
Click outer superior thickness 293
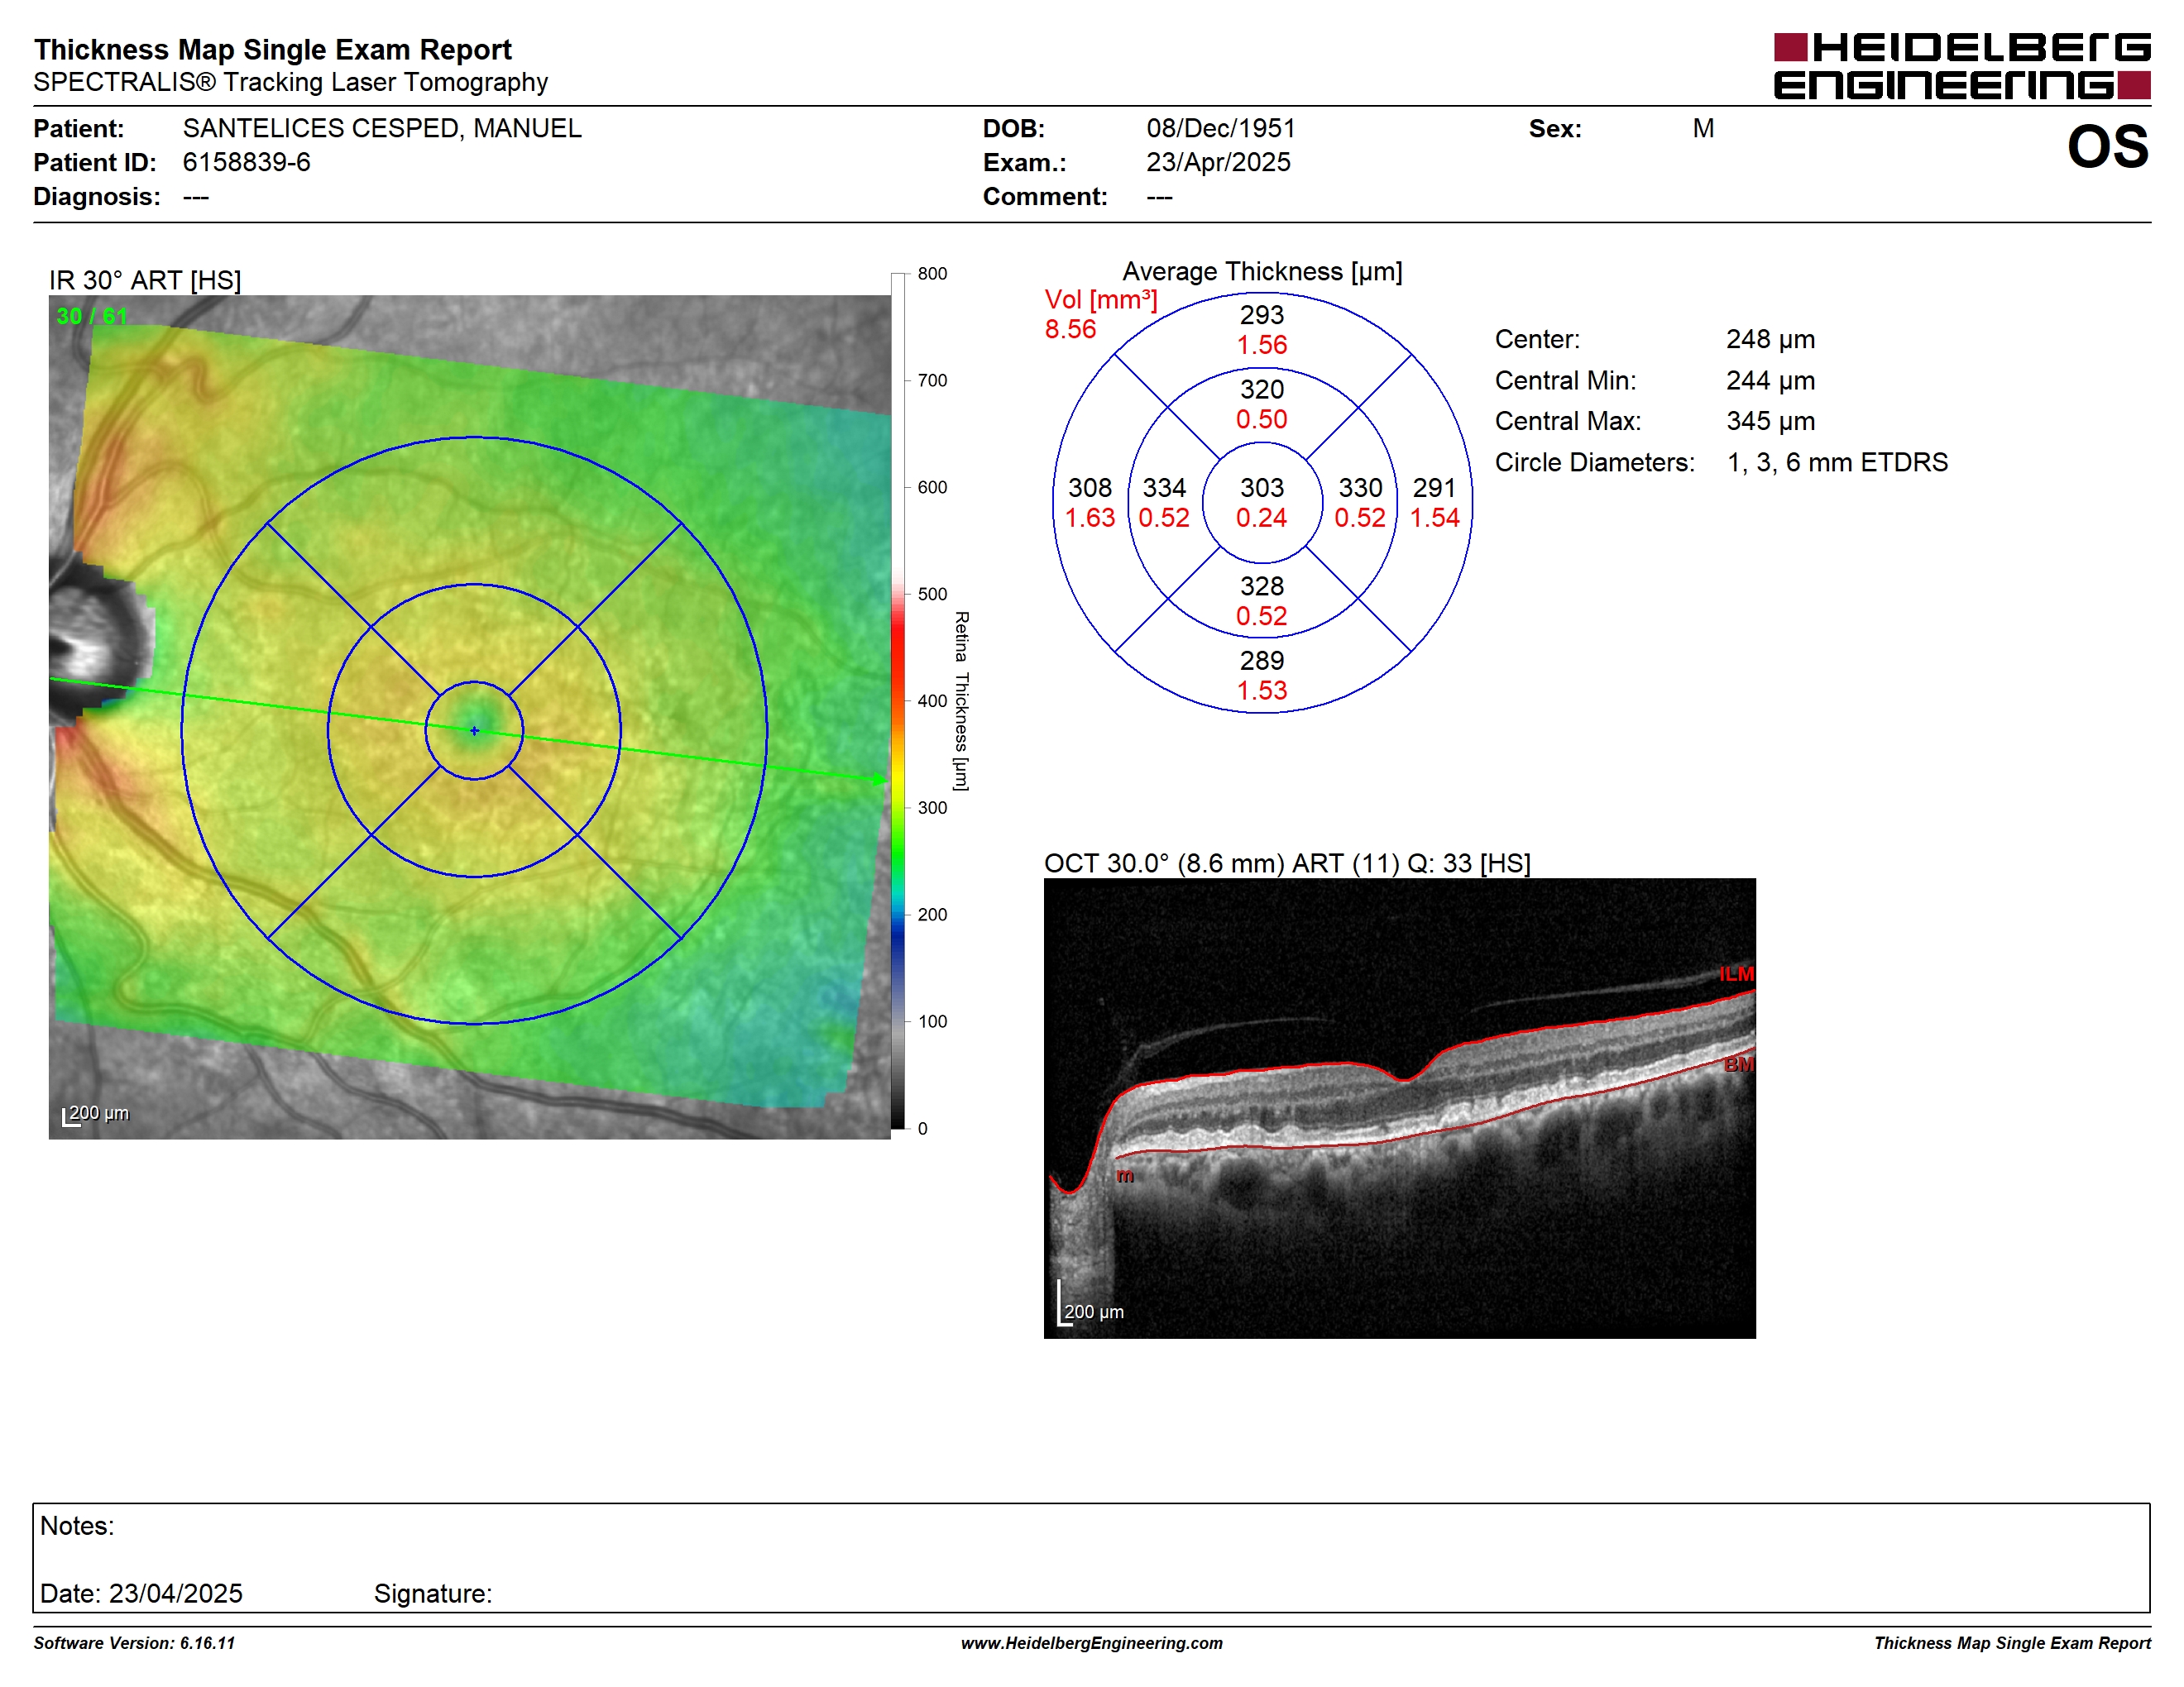[x=1262, y=315]
